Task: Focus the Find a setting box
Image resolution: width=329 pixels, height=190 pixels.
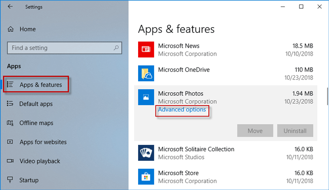Action: pos(64,48)
